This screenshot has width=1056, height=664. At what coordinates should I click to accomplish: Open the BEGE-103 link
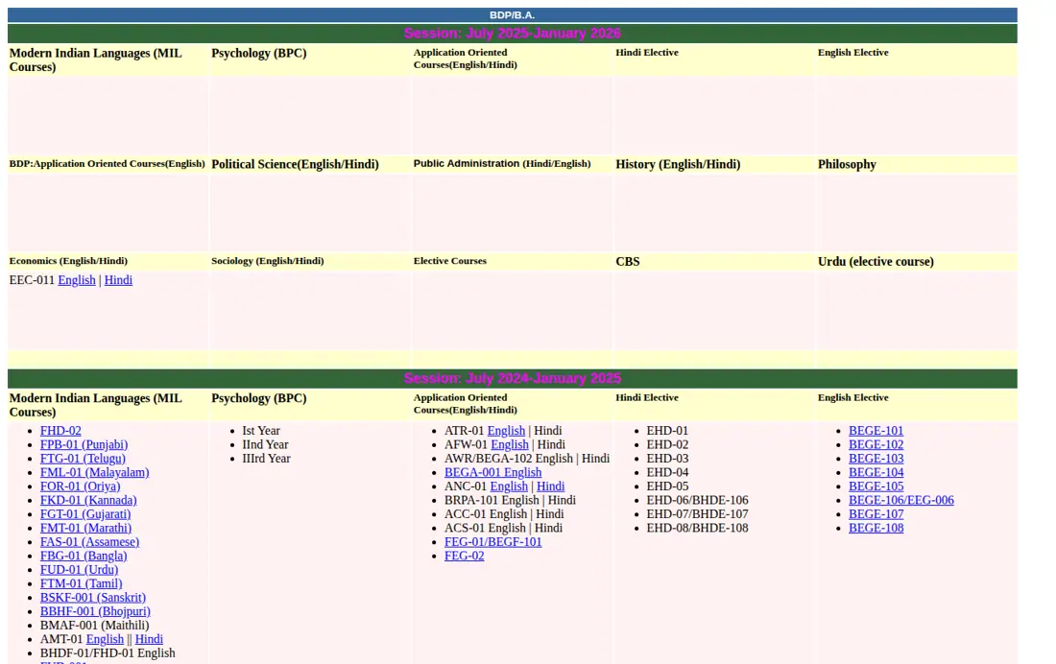tap(876, 459)
